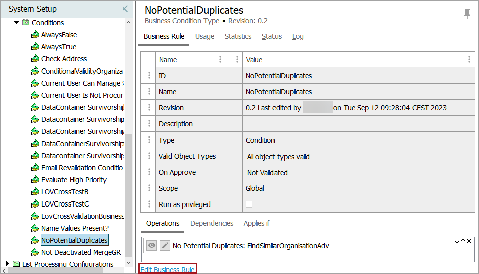Close the System Setup panel
Viewport: 479px width, 274px height.
pos(125,9)
